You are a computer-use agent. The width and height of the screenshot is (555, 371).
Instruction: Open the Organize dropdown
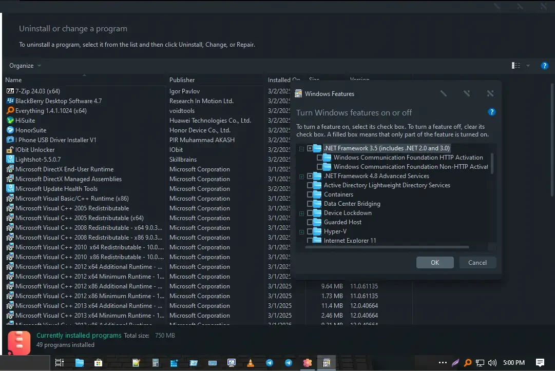(x=24, y=66)
